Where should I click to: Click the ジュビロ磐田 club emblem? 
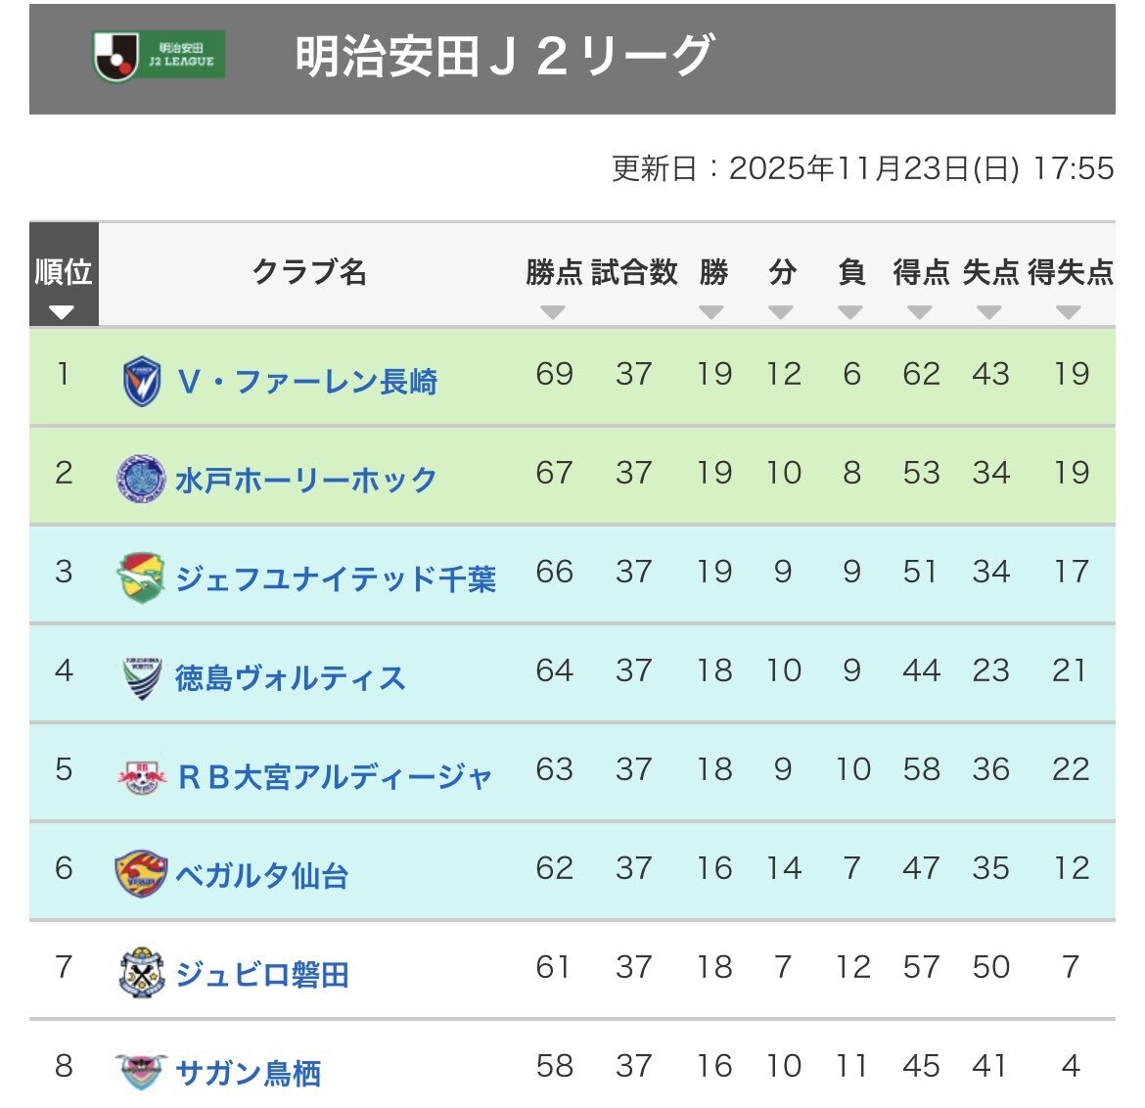click(x=142, y=974)
